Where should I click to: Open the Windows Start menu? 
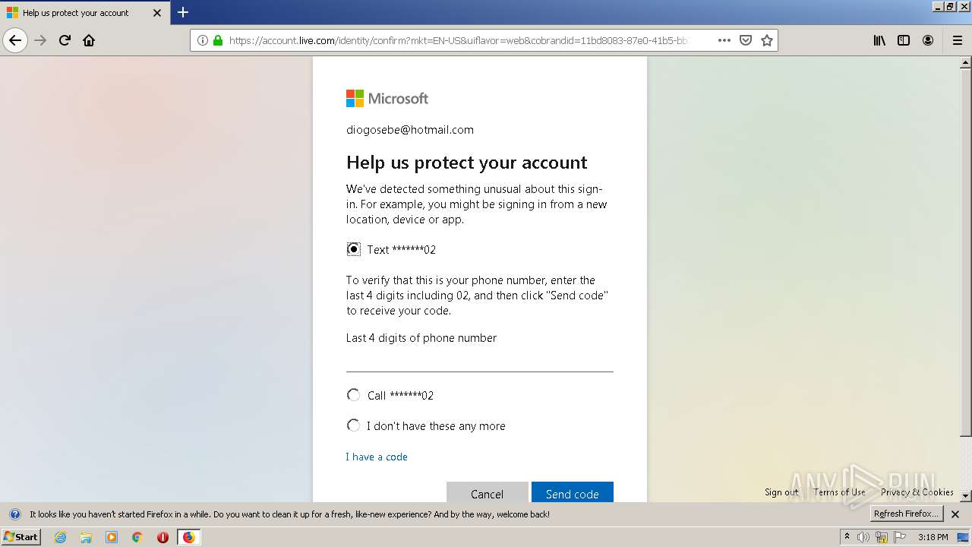[21, 536]
